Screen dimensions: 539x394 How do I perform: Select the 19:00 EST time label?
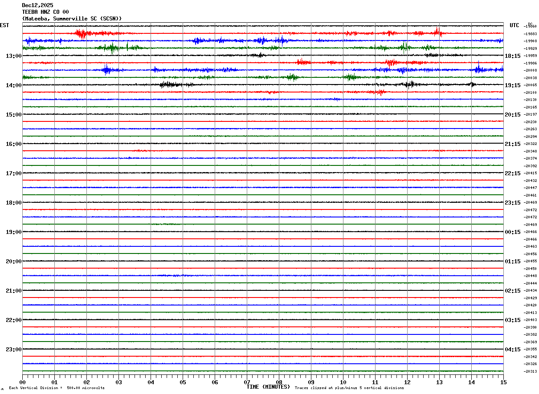13,232
